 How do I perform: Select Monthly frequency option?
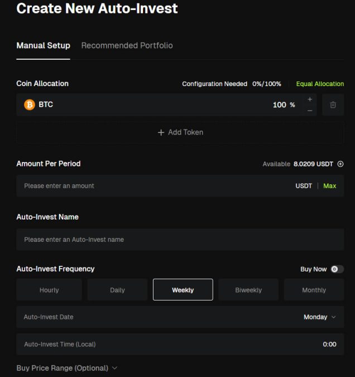314,290
